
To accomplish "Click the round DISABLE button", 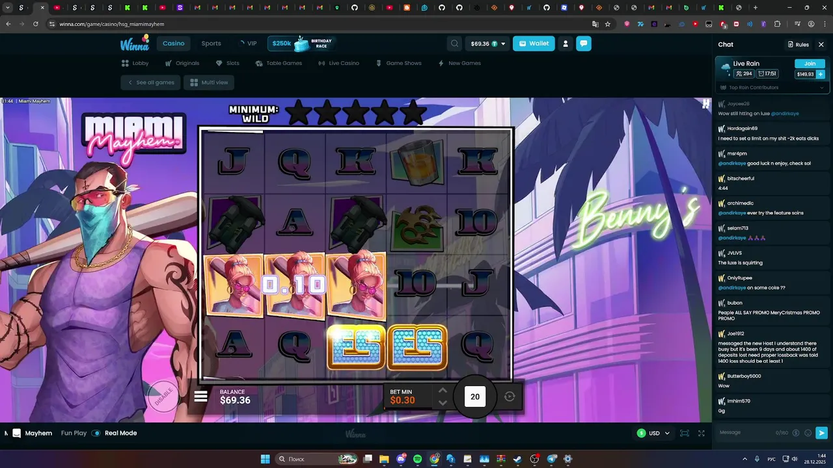I will pyautogui.click(x=163, y=396).
